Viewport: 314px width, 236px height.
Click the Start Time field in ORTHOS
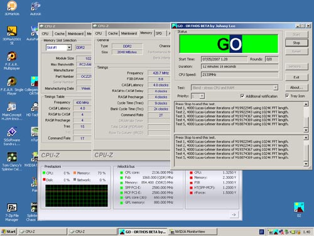[224, 59]
